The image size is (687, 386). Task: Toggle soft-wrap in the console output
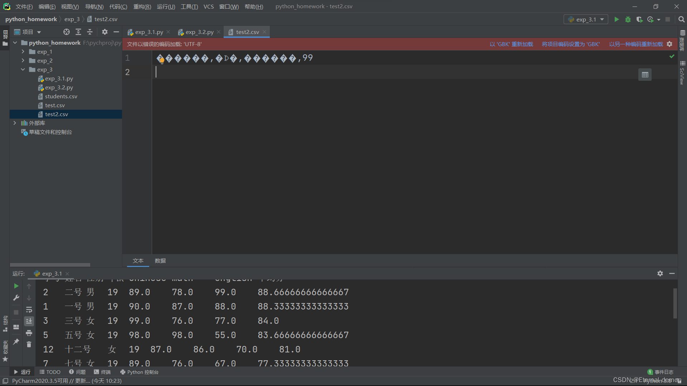[29, 310]
